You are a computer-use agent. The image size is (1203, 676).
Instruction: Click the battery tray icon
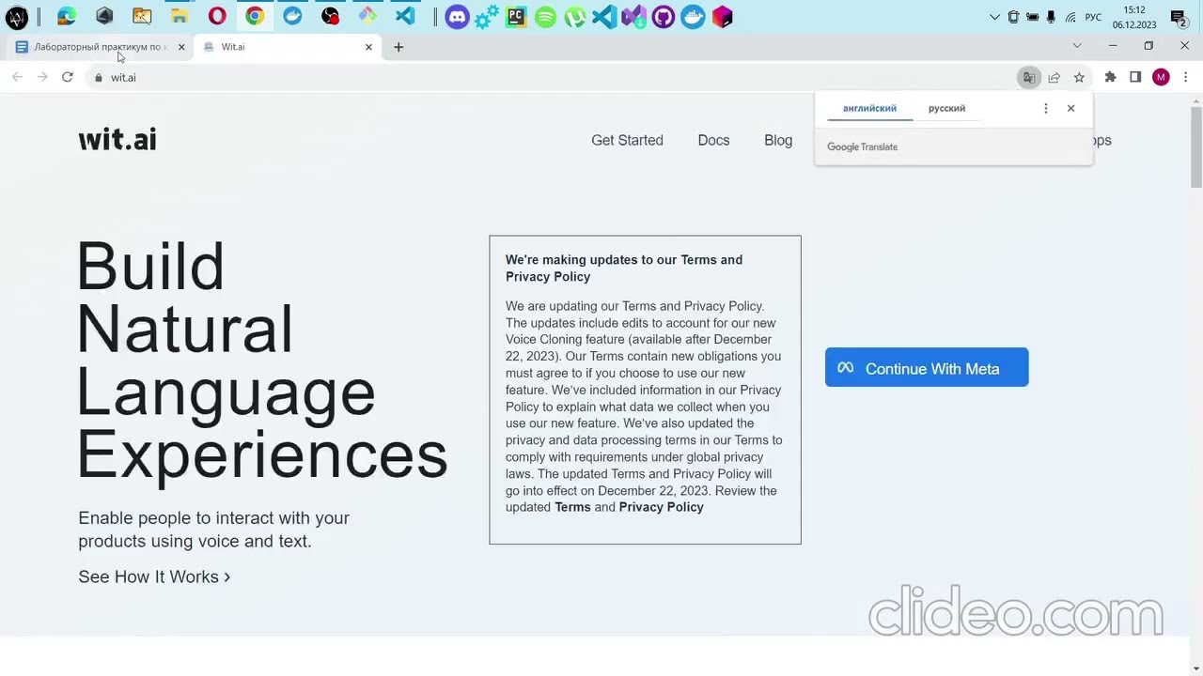(x=1032, y=17)
